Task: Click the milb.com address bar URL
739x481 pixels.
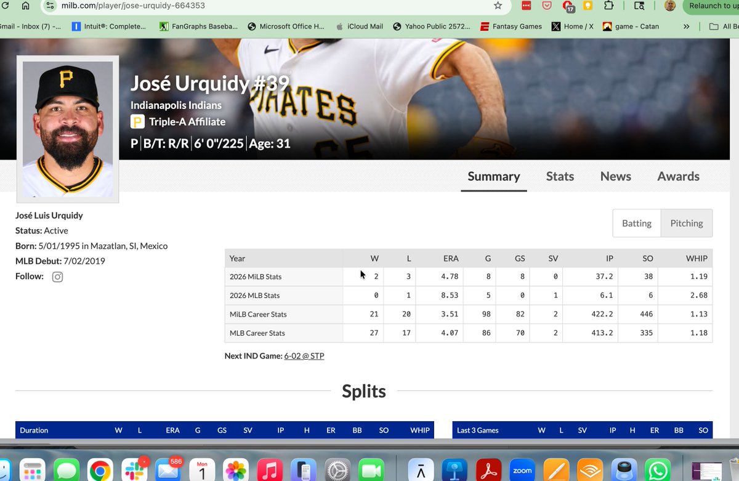Action: coord(133,6)
